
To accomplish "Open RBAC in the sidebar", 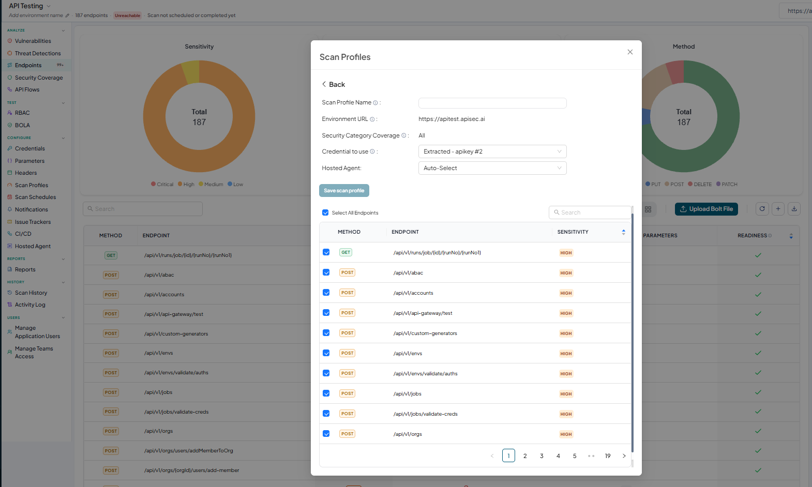I will pyautogui.click(x=22, y=113).
